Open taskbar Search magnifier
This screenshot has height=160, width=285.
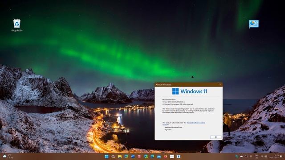point(113,156)
